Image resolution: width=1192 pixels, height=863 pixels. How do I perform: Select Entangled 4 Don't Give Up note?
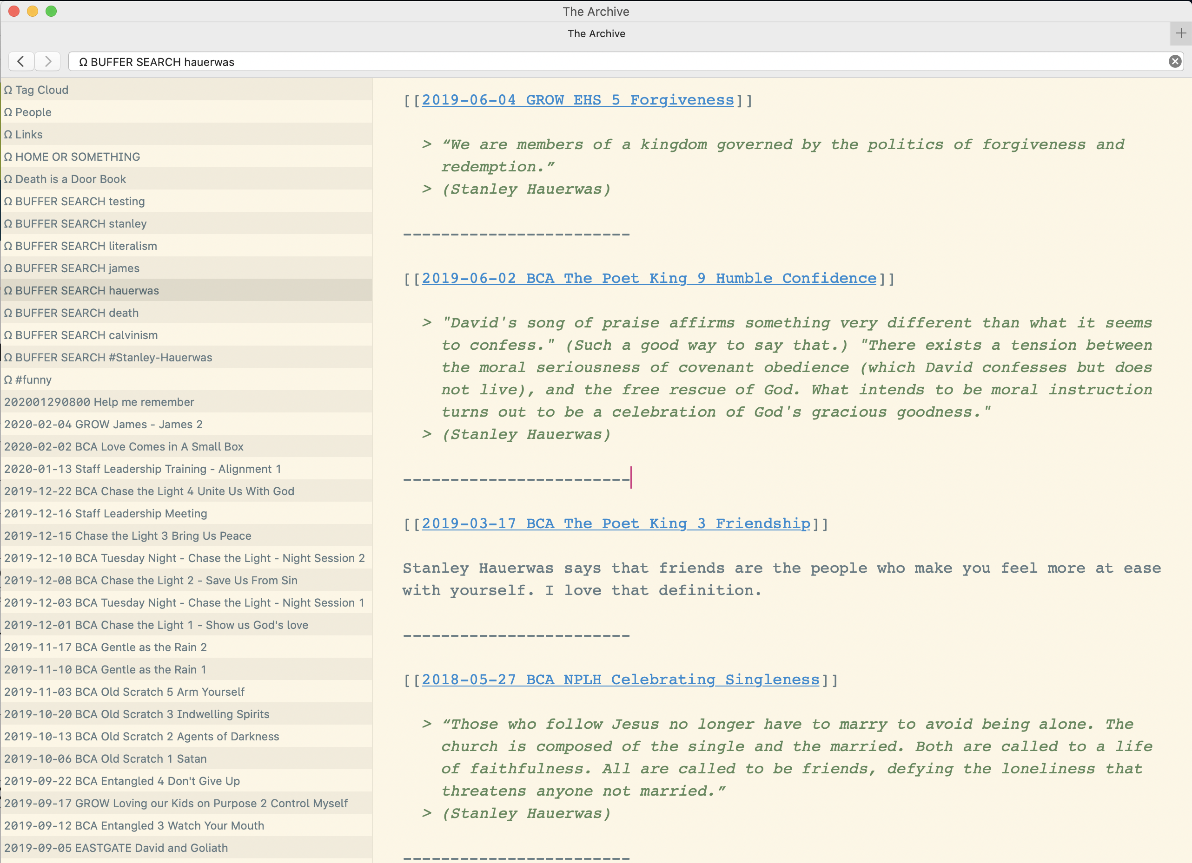[186, 781]
